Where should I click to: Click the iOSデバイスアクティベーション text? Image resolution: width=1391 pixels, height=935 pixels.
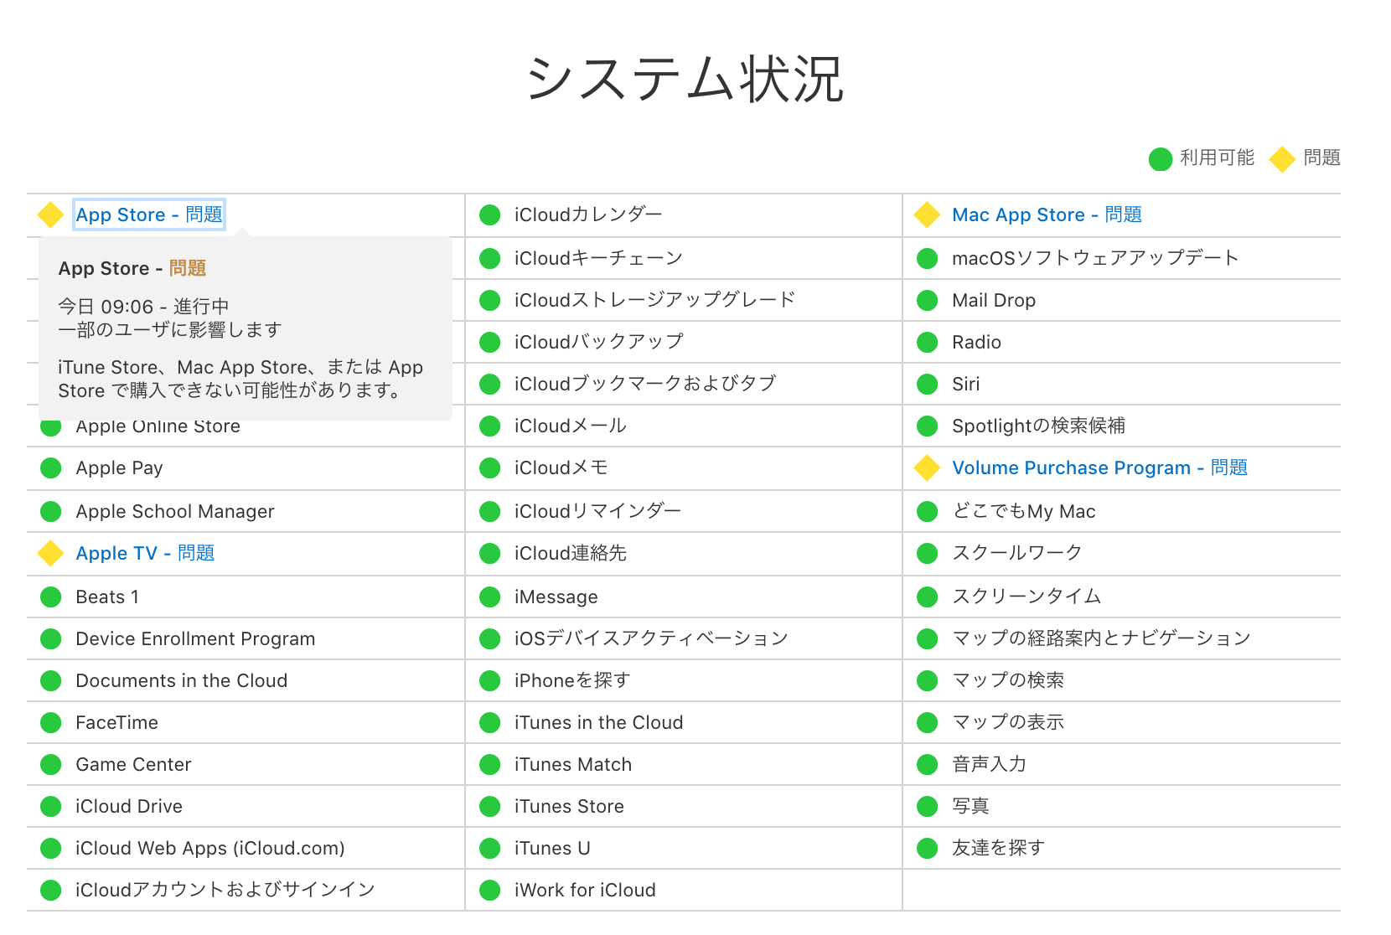(x=652, y=639)
